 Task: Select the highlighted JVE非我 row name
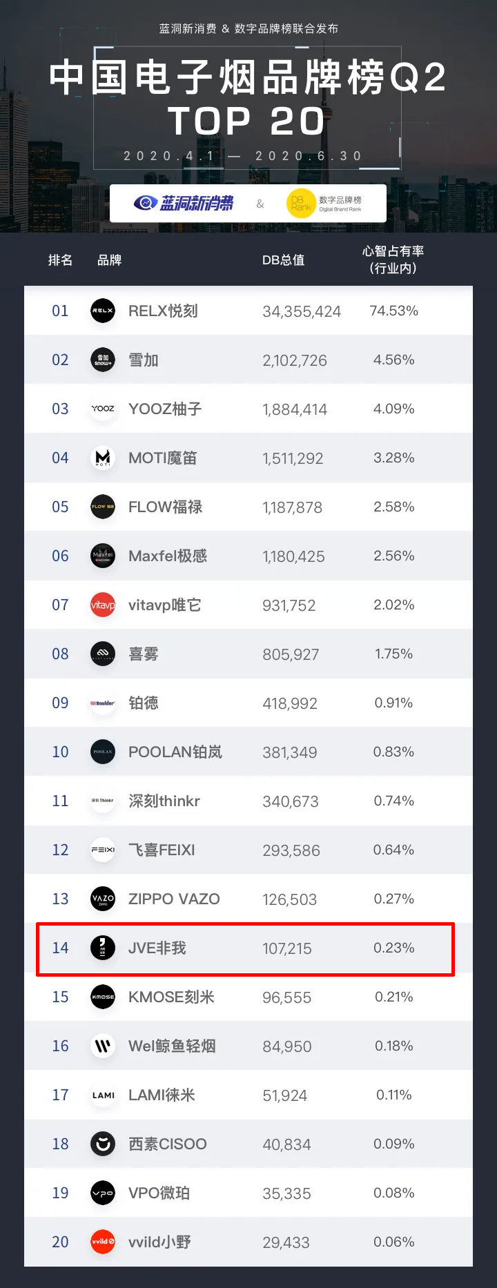point(157,948)
